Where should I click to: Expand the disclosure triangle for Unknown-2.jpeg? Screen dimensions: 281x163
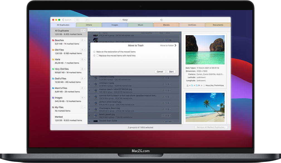[89, 78]
